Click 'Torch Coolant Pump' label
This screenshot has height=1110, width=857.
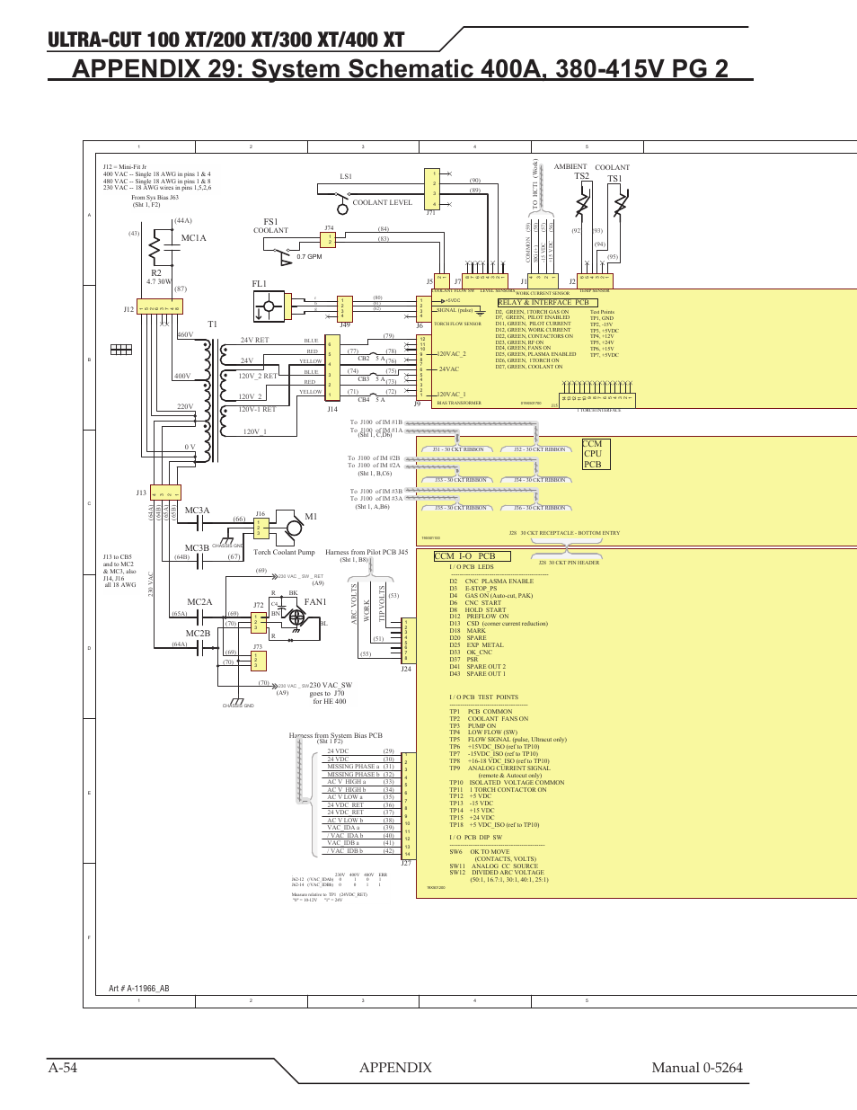[x=284, y=552]
